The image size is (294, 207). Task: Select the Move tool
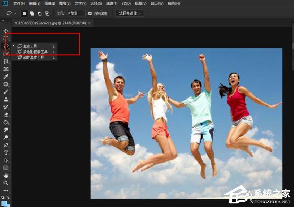click(6, 31)
